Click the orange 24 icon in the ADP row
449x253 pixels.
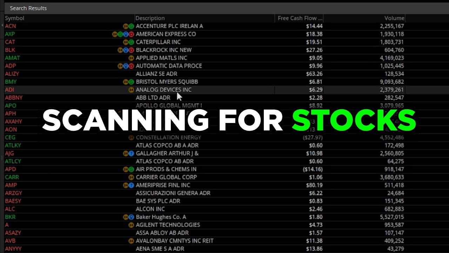(120, 66)
